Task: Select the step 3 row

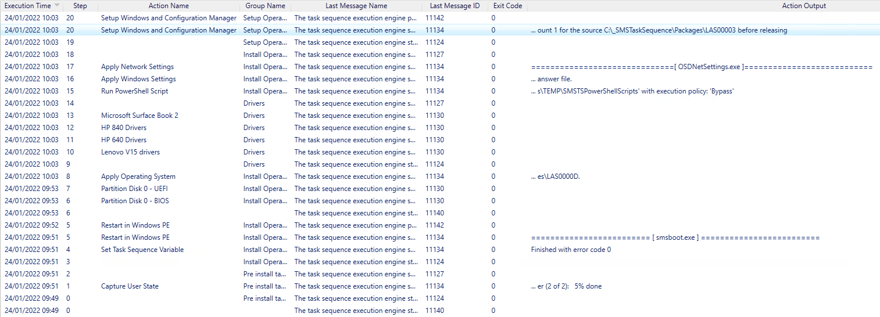Action: [440, 262]
